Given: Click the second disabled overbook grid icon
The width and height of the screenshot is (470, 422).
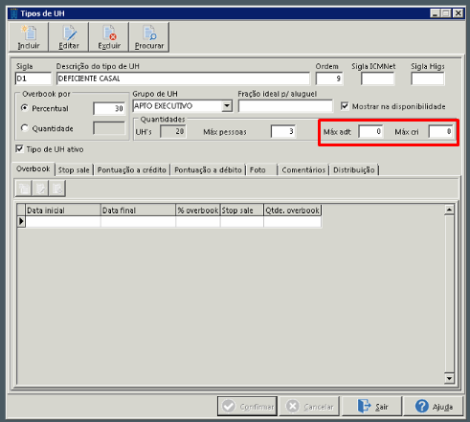Looking at the screenshot, I should click(40, 189).
